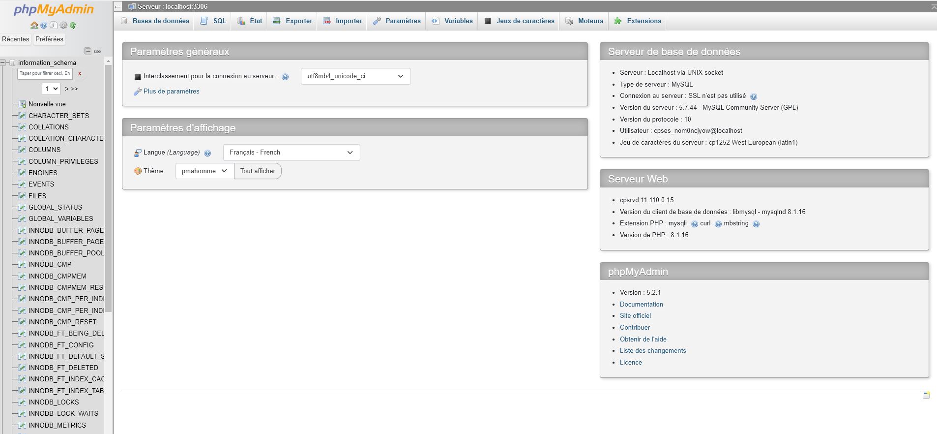Open Plus de paramètres link
Screen dimensions: 937x434
coord(171,91)
